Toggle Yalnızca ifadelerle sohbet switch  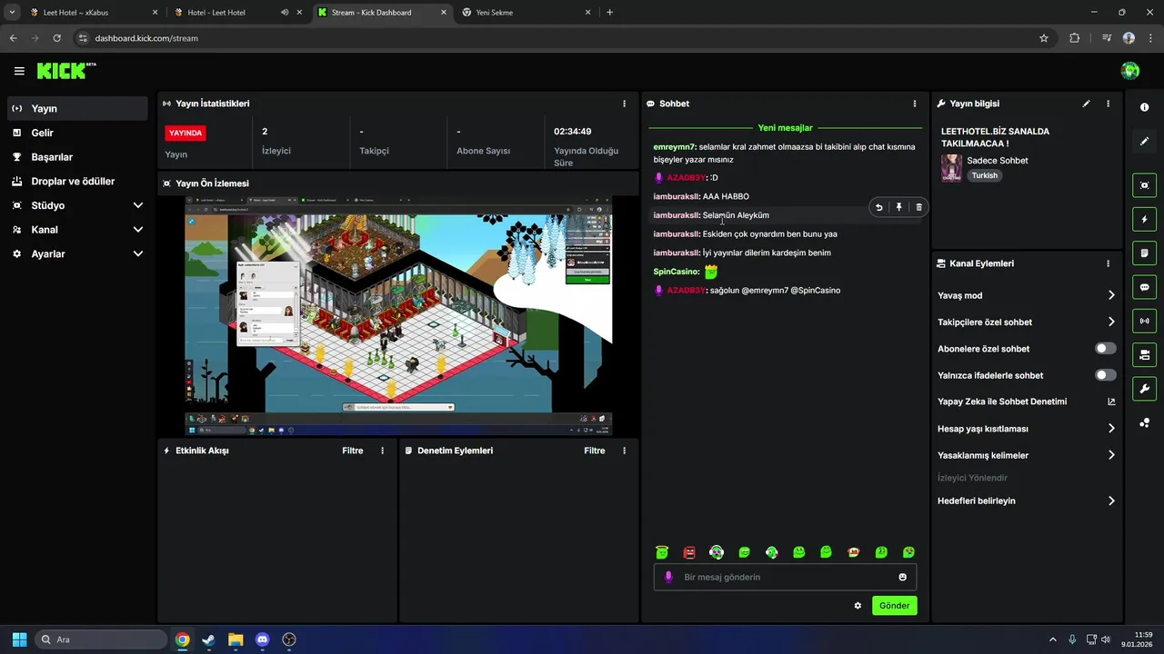coord(1105,375)
